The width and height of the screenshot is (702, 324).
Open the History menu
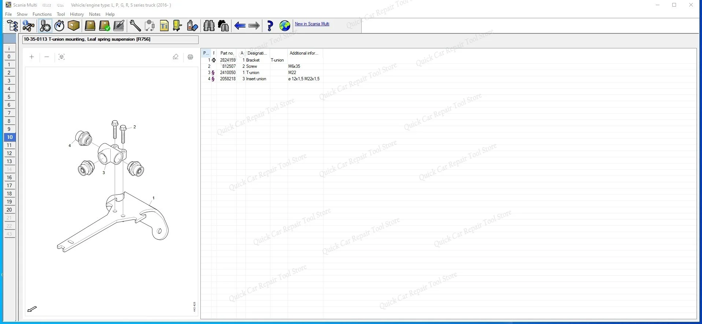[x=77, y=14]
